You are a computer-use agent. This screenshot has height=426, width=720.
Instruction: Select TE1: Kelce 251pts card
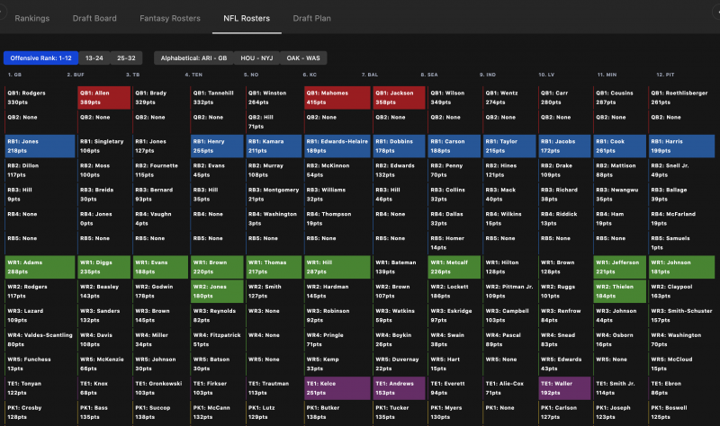[337, 388]
